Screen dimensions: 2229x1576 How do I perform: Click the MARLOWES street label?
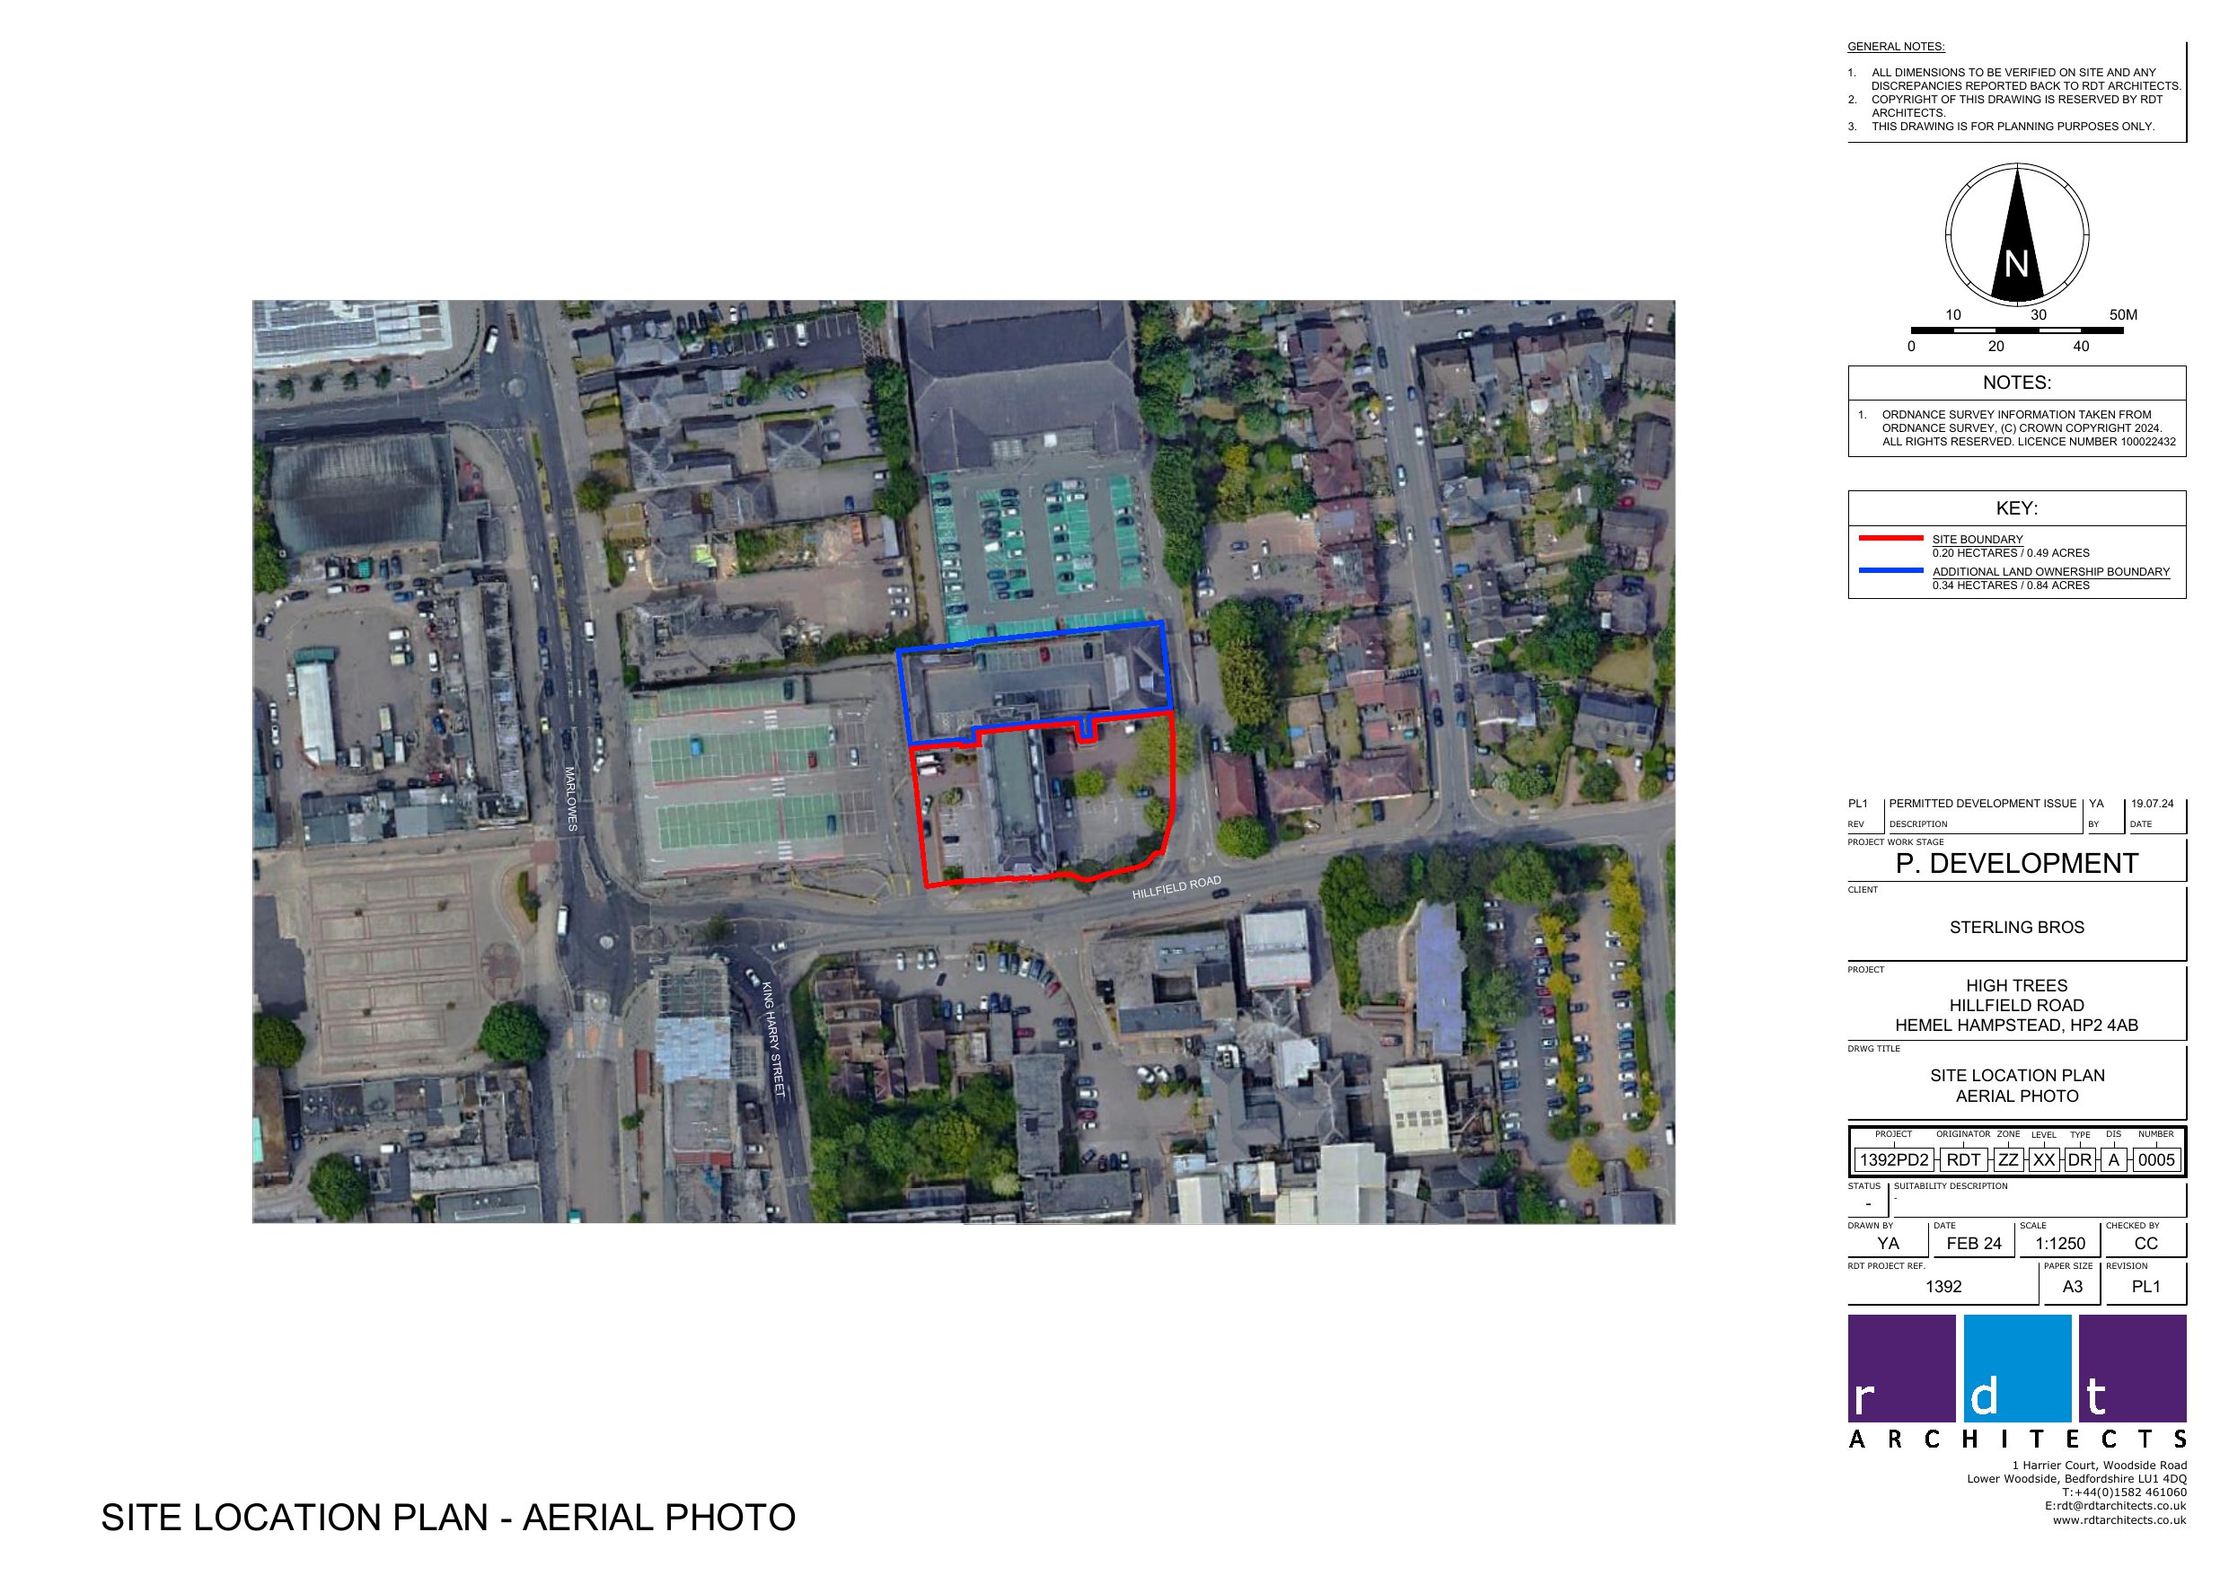[x=571, y=799]
